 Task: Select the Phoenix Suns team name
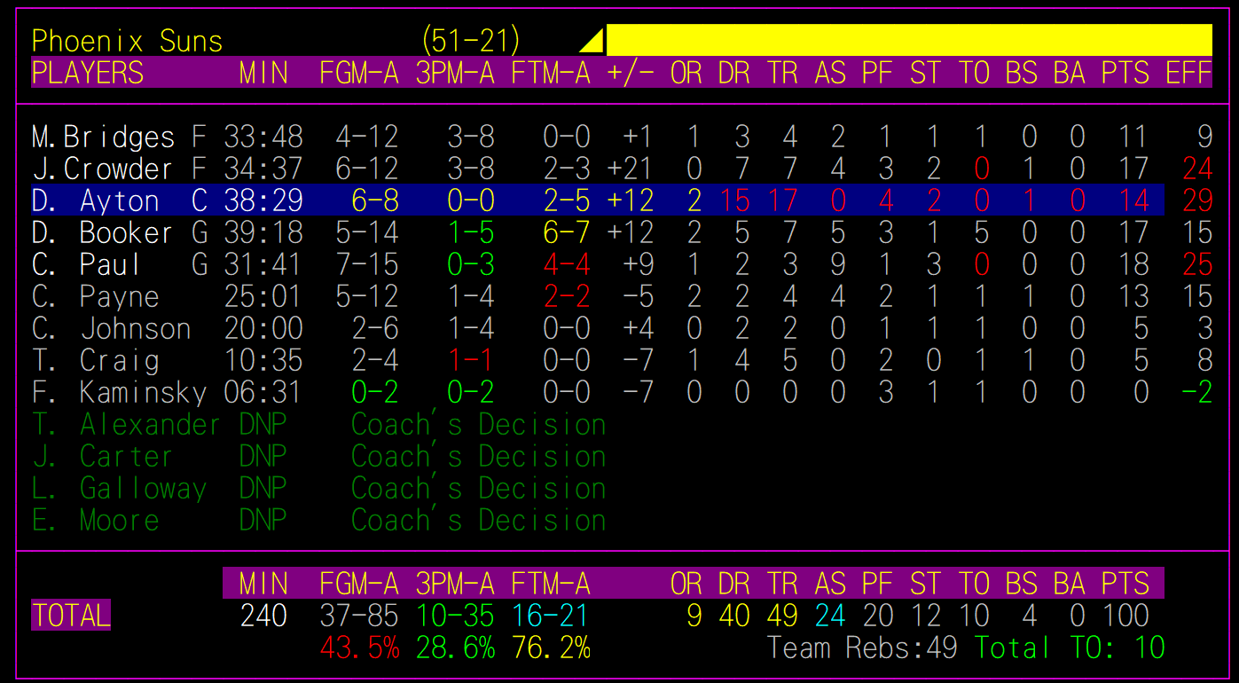[x=127, y=41]
